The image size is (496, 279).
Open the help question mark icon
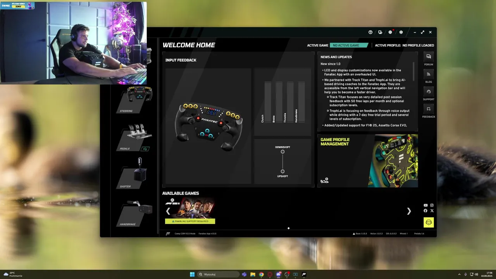click(370, 32)
